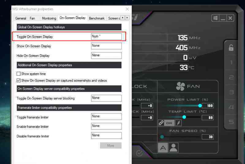Click the More button
This screenshot has width=245, height=164.
coord(111,145)
